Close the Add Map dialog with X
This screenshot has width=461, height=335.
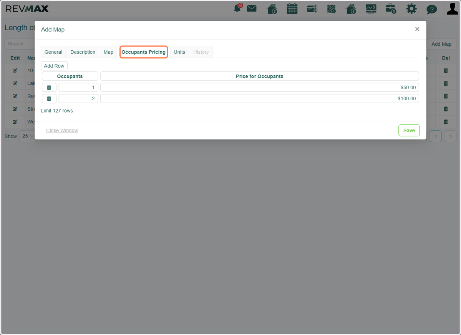pos(417,29)
